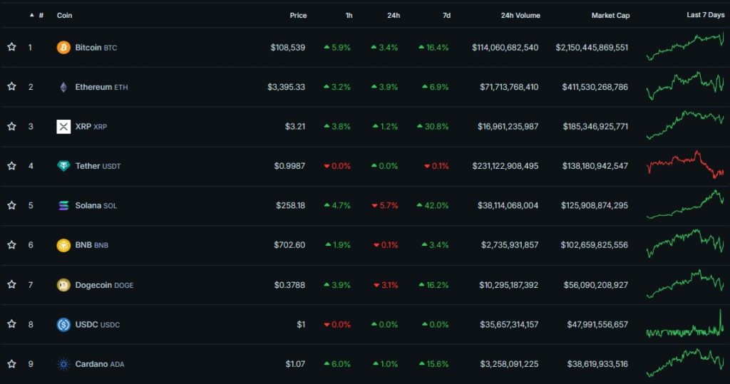730x384 pixels.
Task: Open Tether's red 7-day sparkline chart
Action: point(685,165)
